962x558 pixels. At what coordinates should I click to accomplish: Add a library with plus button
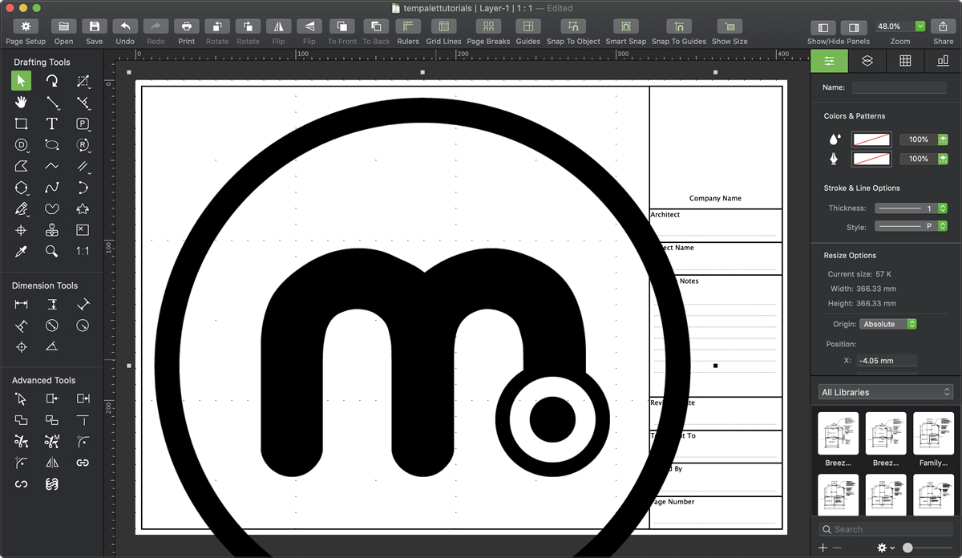point(823,548)
